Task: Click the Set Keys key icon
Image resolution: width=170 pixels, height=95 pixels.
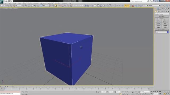Action: [133, 93]
